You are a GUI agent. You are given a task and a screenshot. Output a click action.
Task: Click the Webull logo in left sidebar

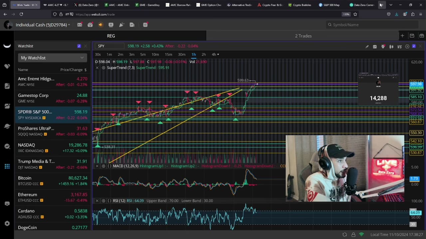[7, 46]
